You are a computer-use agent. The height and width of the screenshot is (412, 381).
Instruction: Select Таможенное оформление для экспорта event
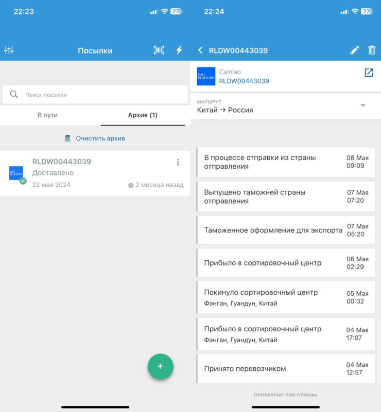[x=286, y=230]
